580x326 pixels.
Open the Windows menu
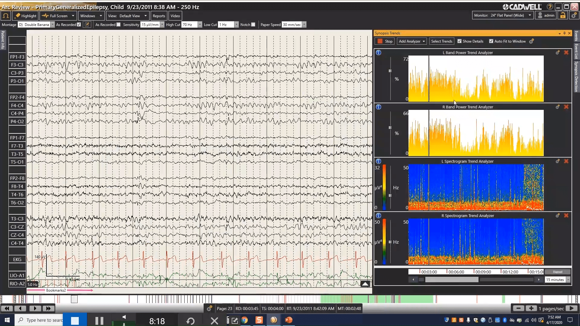91,16
